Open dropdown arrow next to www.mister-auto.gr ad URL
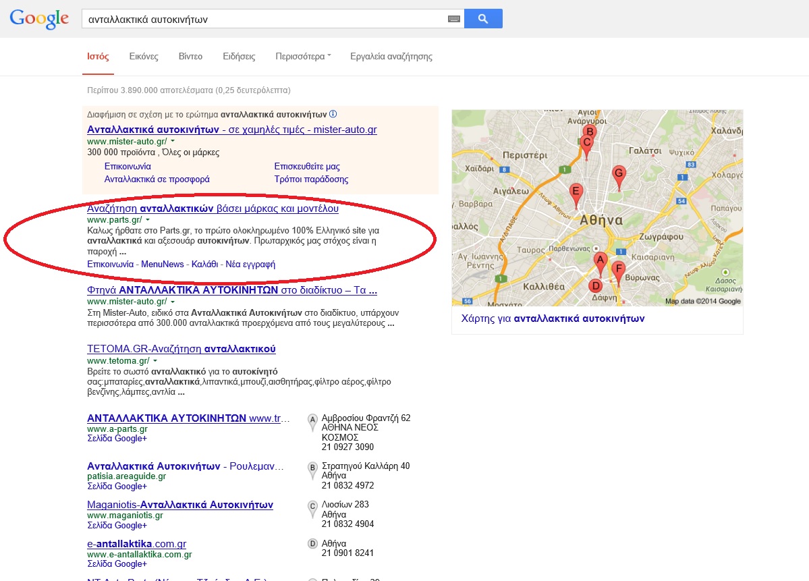Screen dimensions: 809x581 173,141
